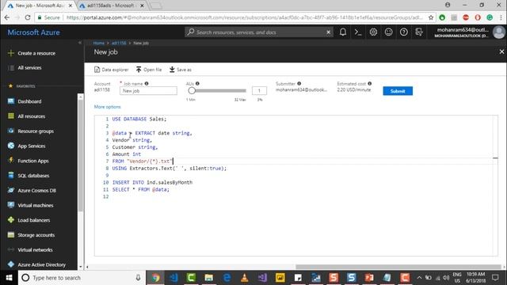Open portal settings gear

click(x=373, y=32)
